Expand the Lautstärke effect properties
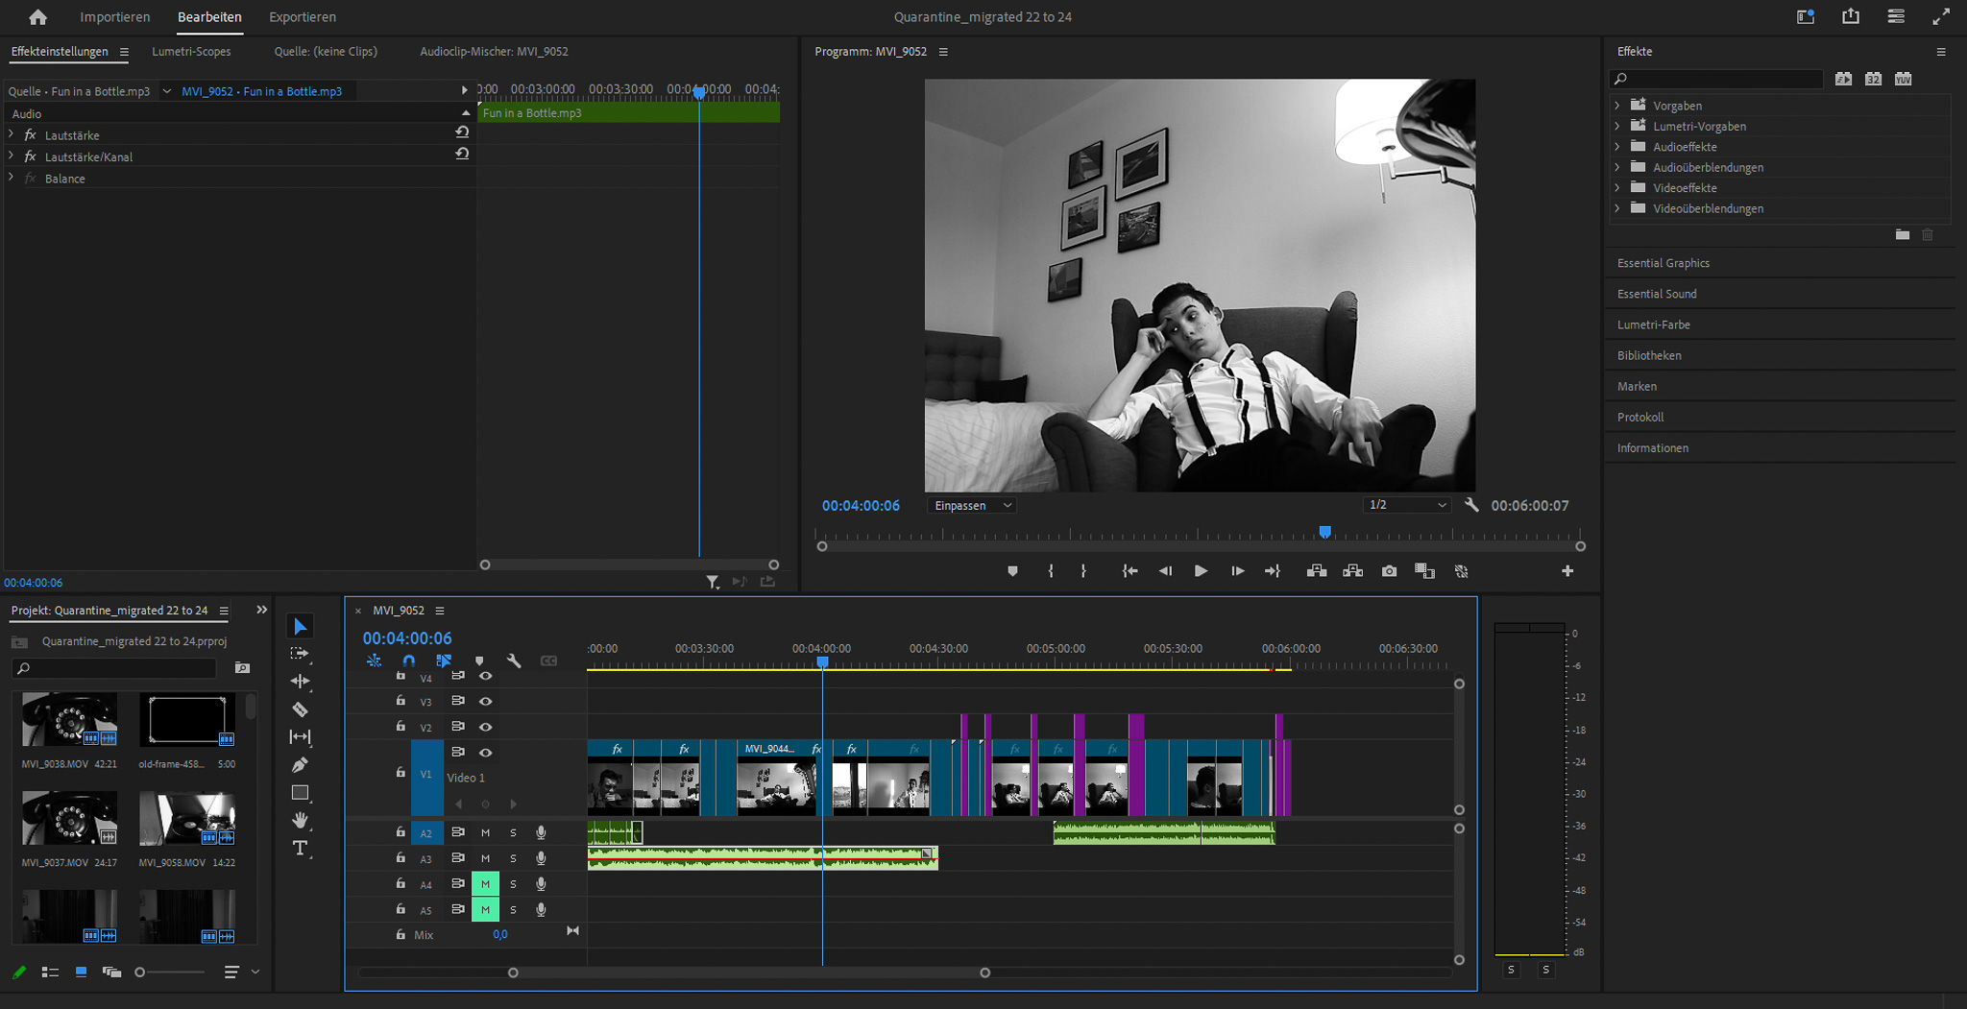Viewport: 1967px width, 1009px height. pyautogui.click(x=12, y=135)
